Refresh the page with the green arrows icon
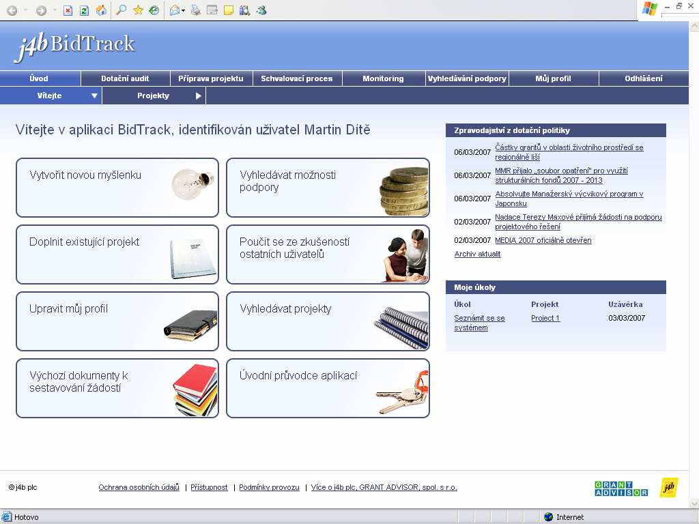Viewport: 699px width, 524px height. click(84, 10)
